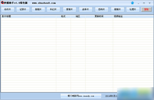This screenshot has height=100, width=154.
Task: Click the 2014年5月 date in status bar
Action: pyautogui.click(x=111, y=96)
